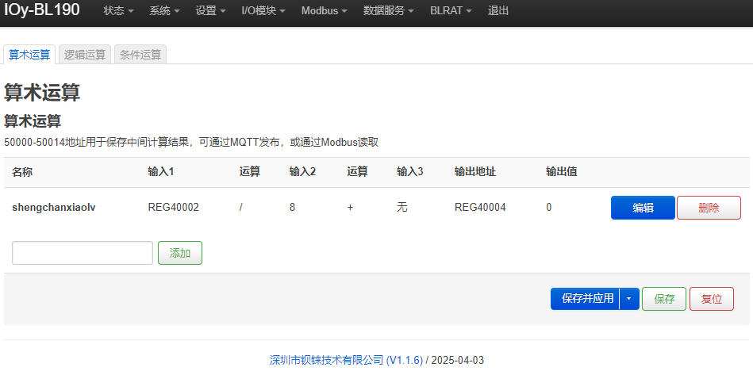Open the 深圳市钡铼技术有限公司 footer link
This screenshot has width=753, height=371.
coord(346,360)
